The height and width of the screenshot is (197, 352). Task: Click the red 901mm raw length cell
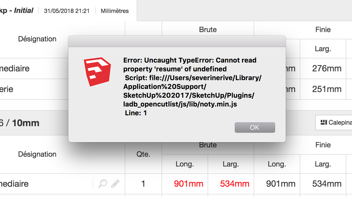pyautogui.click(x=189, y=184)
